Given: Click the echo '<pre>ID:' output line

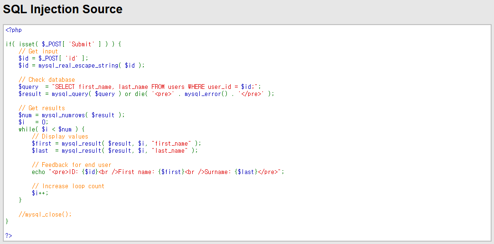Looking at the screenshot, I should (x=158, y=172).
